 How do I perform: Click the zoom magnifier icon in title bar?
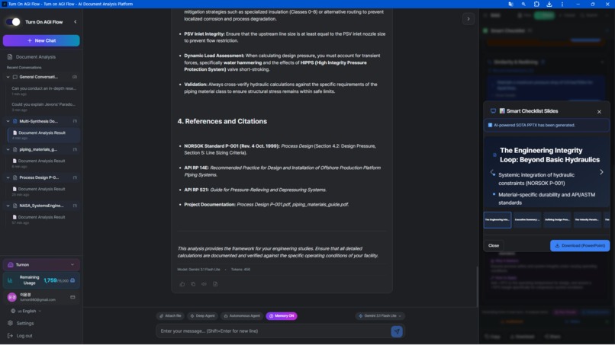(x=523, y=4)
